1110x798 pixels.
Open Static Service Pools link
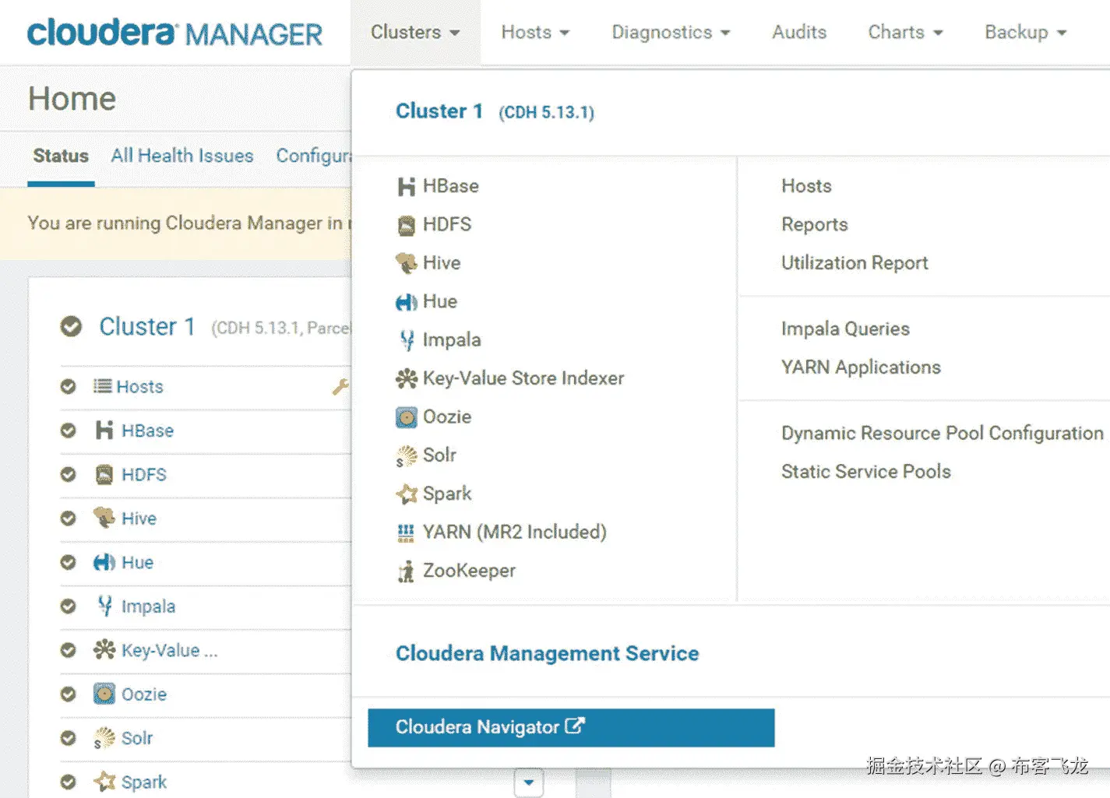866,471
